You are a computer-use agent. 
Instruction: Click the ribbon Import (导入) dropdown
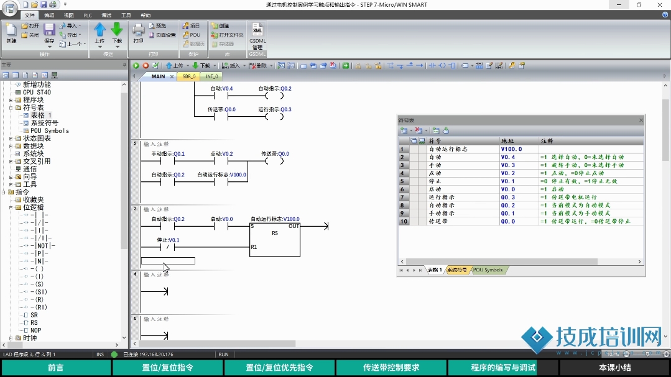click(x=71, y=25)
